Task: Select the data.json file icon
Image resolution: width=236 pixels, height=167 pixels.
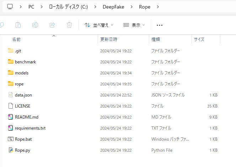Action: (x=10, y=95)
